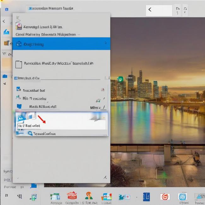Open the red fish tin taskbar icon
The width and height of the screenshot is (205, 205).
(x=72, y=196)
